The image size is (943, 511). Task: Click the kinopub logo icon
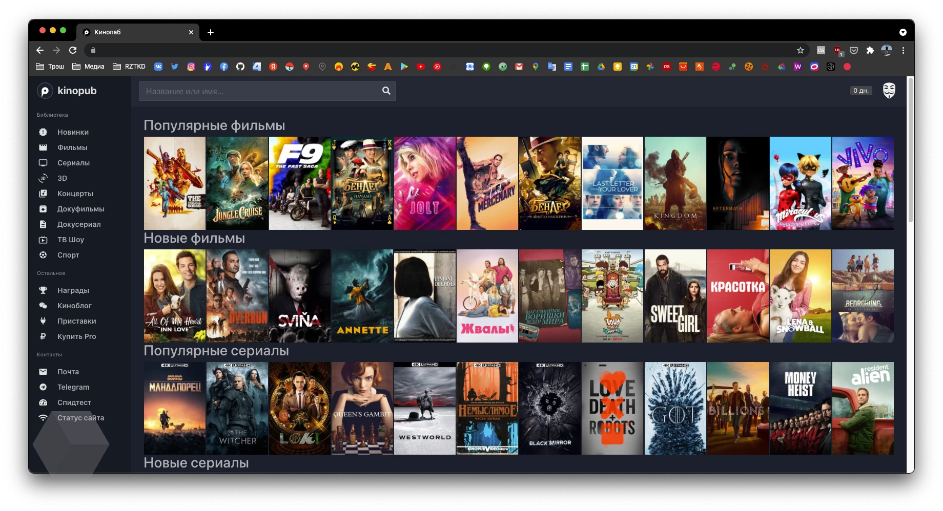45,91
